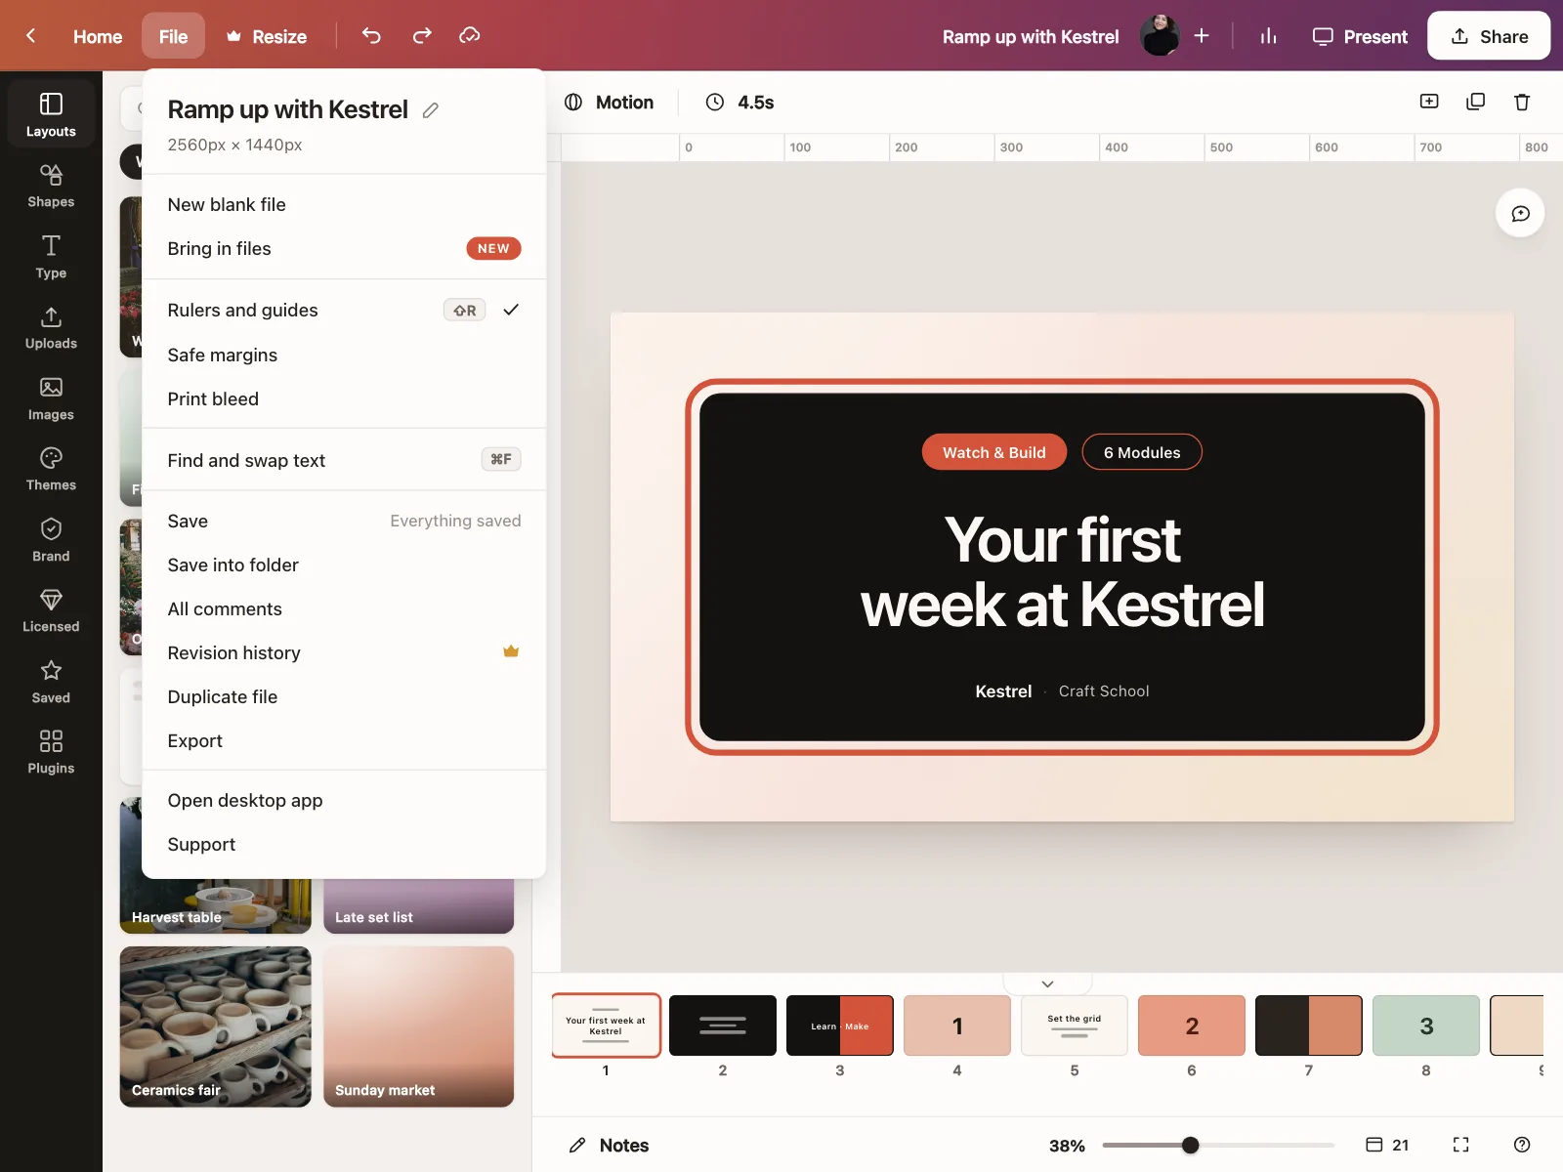Enter fullscreen view
Image resolution: width=1563 pixels, height=1172 pixels.
point(1461,1145)
